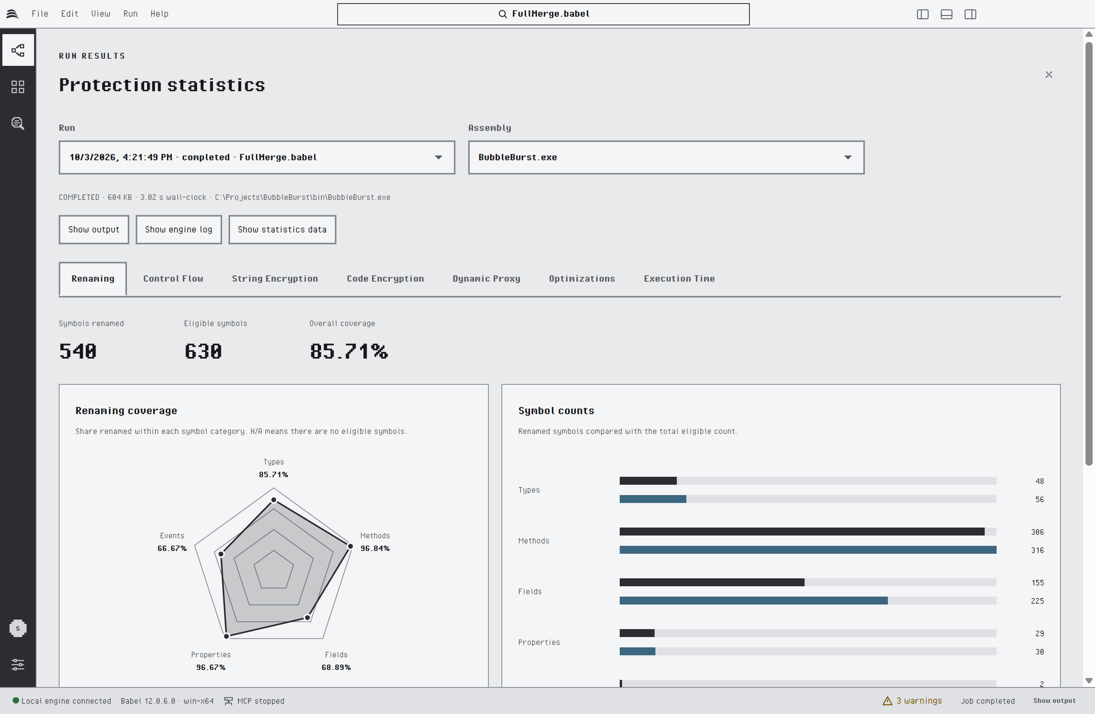Viewport: 1095px width, 714px height.
Task: Click the Events radar chart point
Action: click(x=221, y=554)
